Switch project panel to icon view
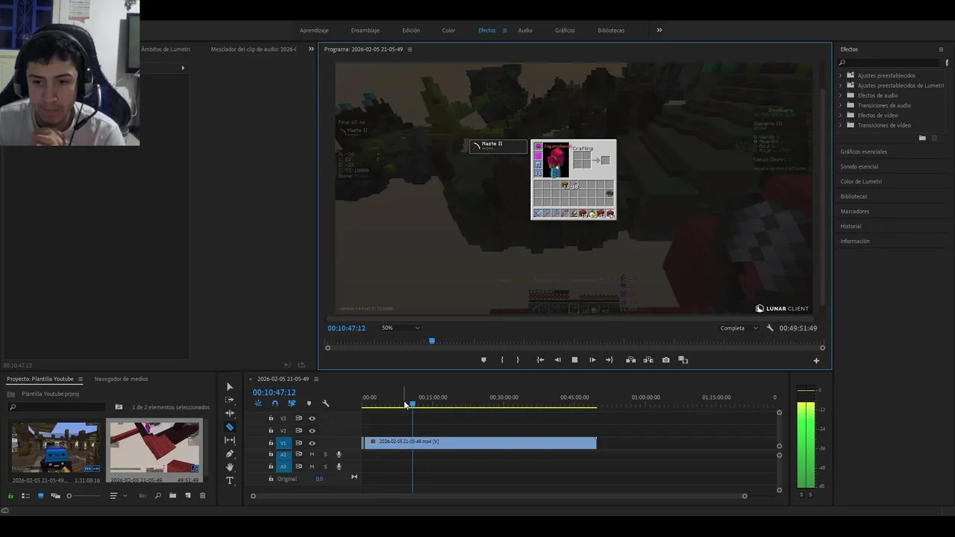 [40, 496]
